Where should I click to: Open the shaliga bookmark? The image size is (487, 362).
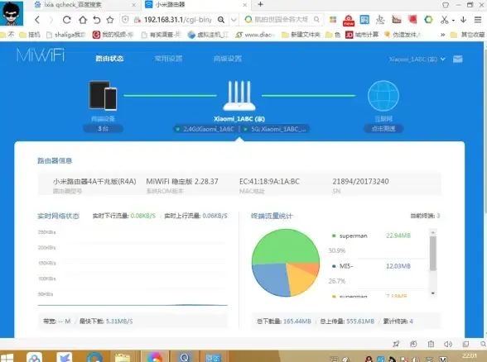(x=65, y=35)
